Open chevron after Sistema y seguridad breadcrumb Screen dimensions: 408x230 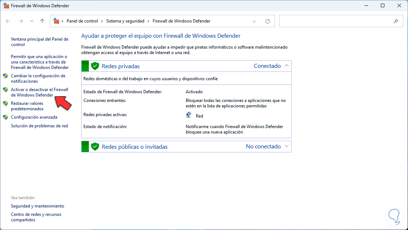(x=149, y=21)
